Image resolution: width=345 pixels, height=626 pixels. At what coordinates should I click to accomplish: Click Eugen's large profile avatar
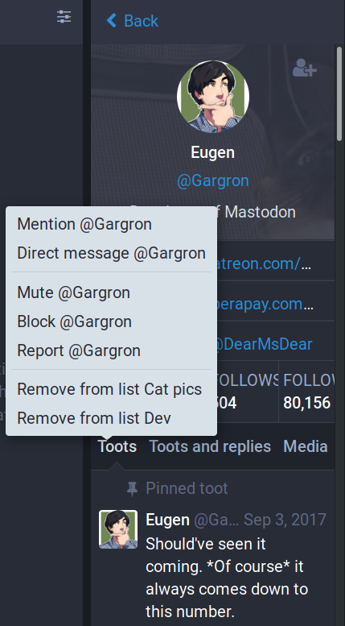(213, 96)
